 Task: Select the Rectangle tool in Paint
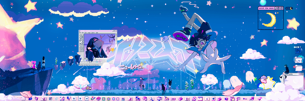80,48
